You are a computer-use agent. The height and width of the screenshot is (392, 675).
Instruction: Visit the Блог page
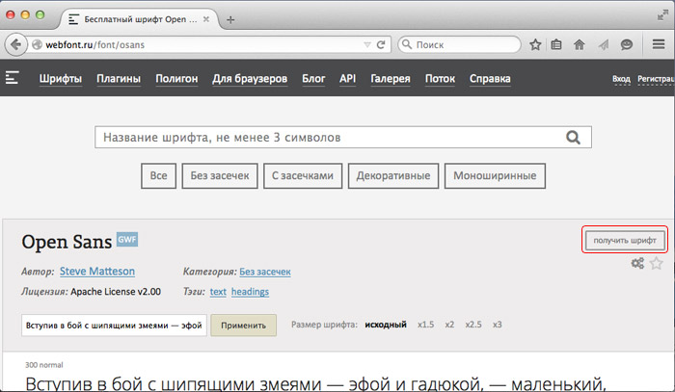coord(313,79)
